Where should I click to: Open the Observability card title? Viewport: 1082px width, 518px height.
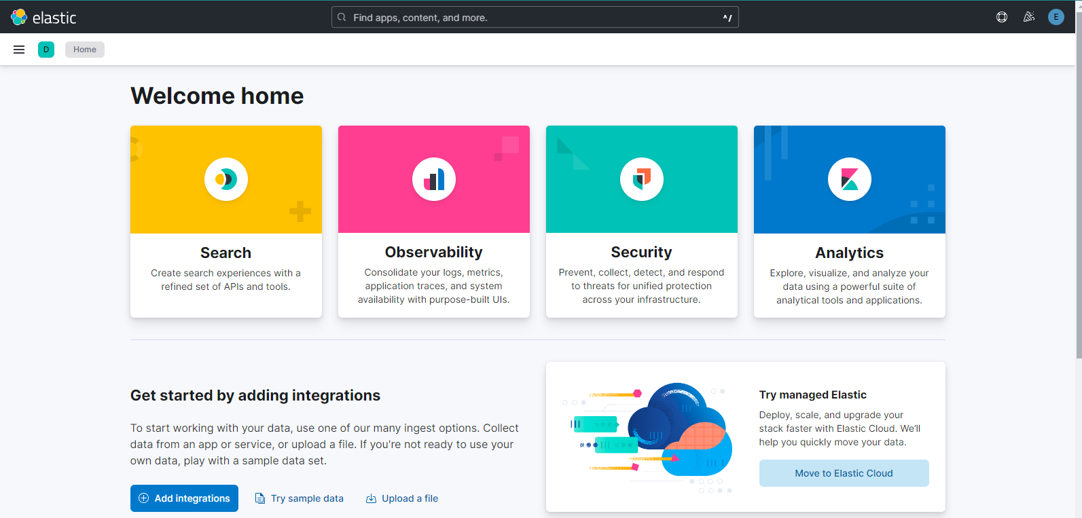(x=433, y=252)
